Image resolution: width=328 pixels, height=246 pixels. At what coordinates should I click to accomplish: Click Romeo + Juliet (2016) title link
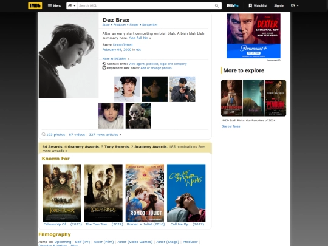(x=146, y=224)
